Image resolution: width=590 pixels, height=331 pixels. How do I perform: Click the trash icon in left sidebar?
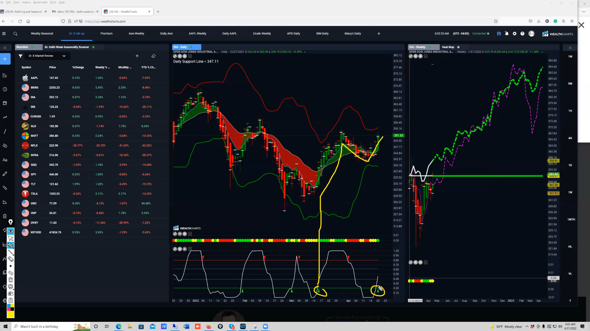tap(5, 216)
